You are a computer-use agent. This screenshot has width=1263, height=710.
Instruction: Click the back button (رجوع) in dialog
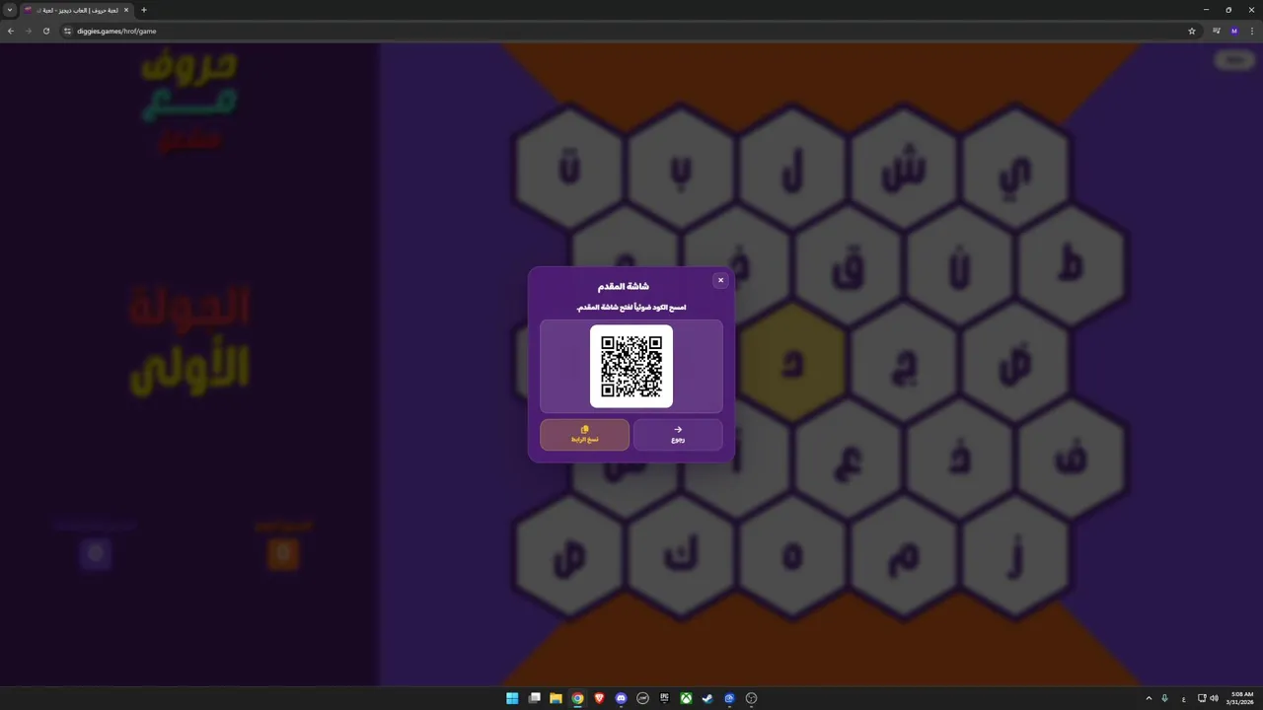point(678,434)
